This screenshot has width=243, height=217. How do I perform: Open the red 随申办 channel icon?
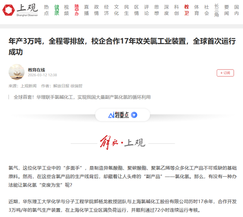click(77, 10)
